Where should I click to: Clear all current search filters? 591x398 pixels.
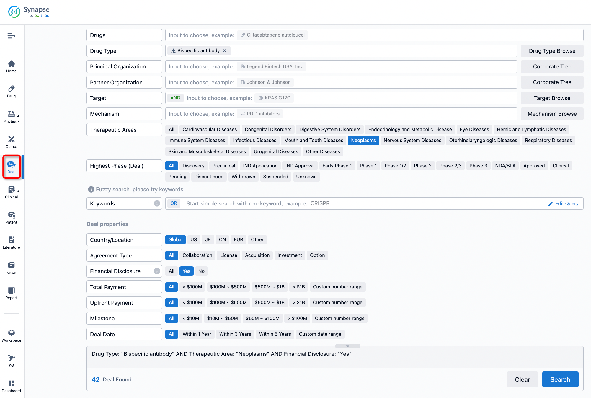(x=522, y=379)
